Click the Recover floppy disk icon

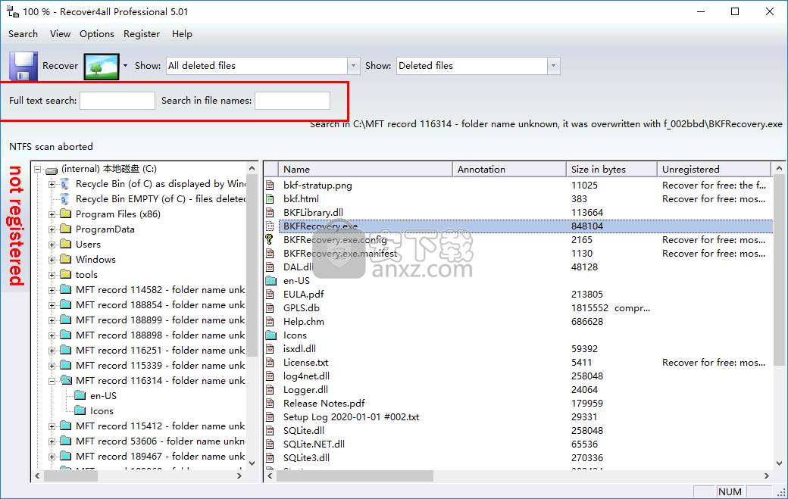[x=23, y=66]
